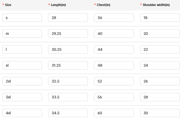Click the Size field containing "3xl"
Screen dimensions: 180x120
coord(22,97)
